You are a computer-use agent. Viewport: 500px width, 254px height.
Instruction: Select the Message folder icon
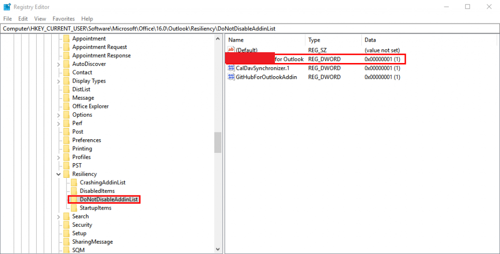66,98
